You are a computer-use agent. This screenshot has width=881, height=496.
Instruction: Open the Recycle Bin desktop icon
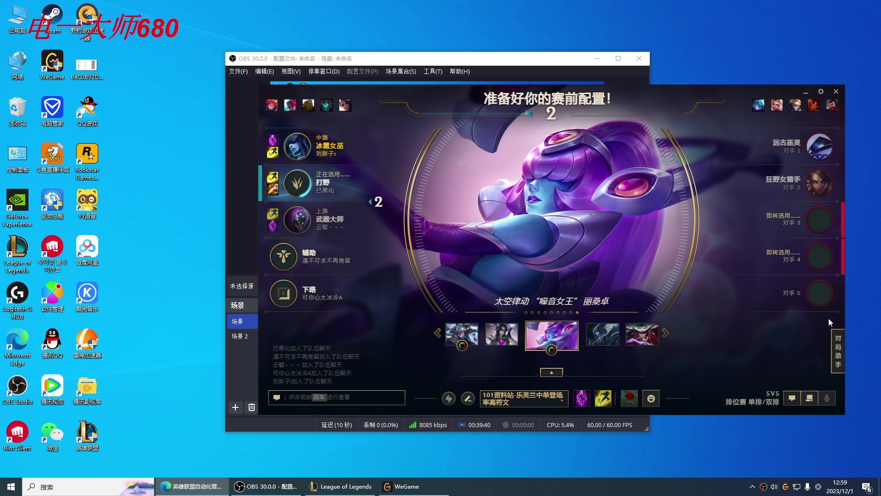(17, 112)
